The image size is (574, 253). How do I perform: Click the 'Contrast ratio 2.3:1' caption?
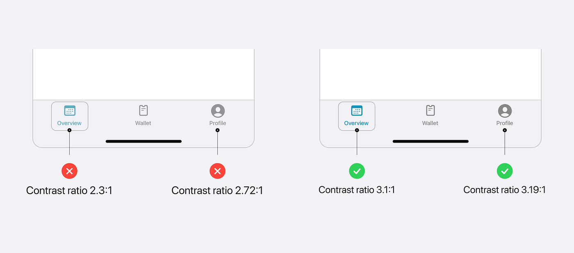69,190
